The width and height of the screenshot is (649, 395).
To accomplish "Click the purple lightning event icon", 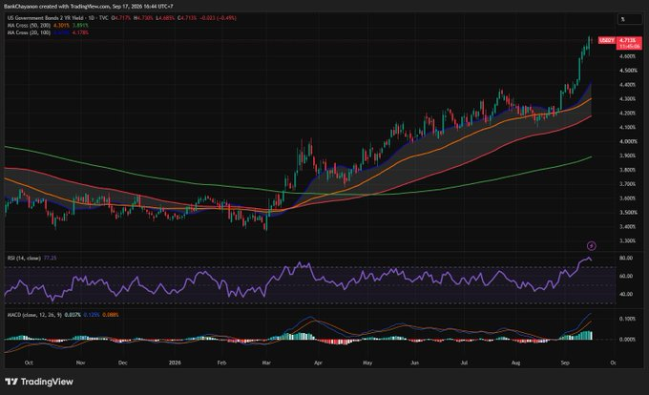I will pyautogui.click(x=592, y=246).
